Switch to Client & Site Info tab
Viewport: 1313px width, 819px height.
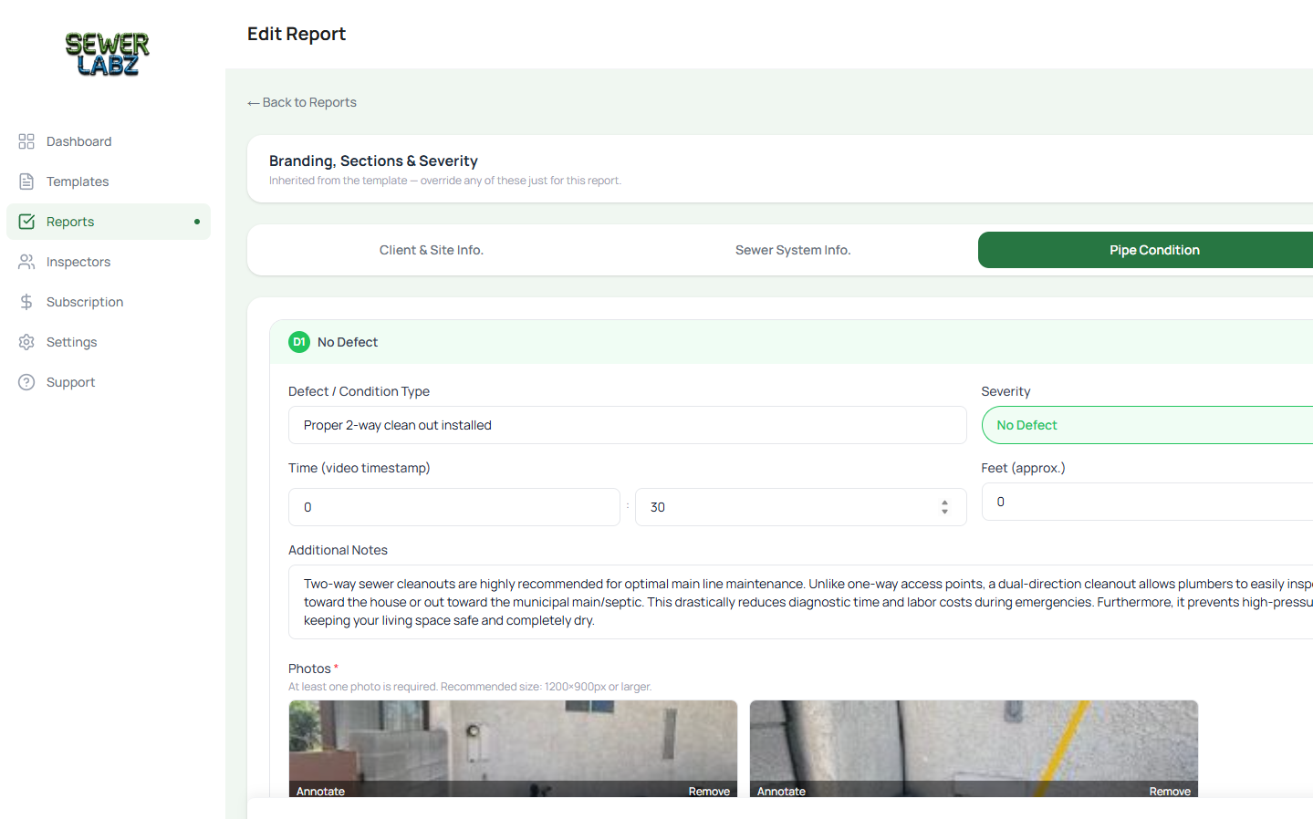(432, 250)
